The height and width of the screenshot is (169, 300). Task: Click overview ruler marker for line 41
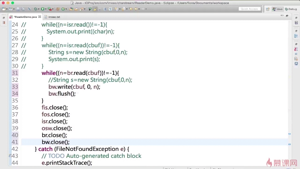289,144
